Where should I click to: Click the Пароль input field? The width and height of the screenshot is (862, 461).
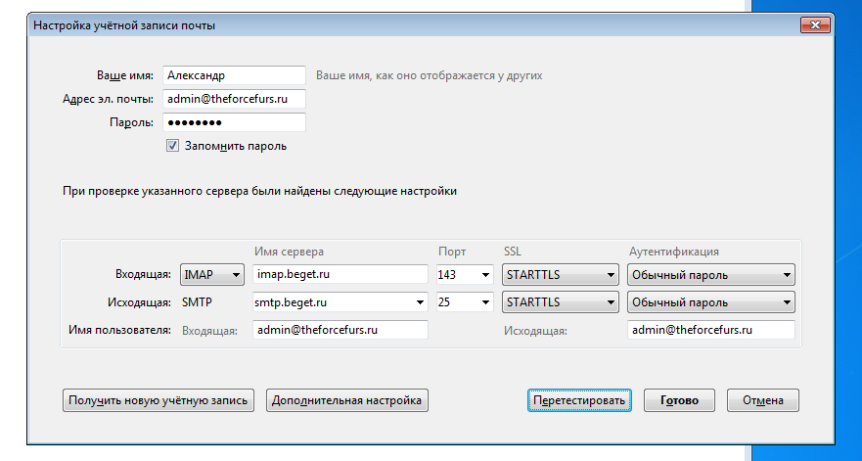coord(234,122)
